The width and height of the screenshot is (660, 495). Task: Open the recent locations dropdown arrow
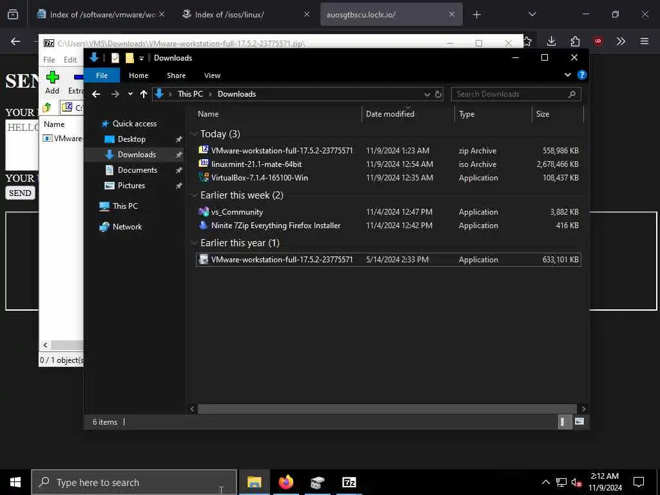pyautogui.click(x=130, y=94)
